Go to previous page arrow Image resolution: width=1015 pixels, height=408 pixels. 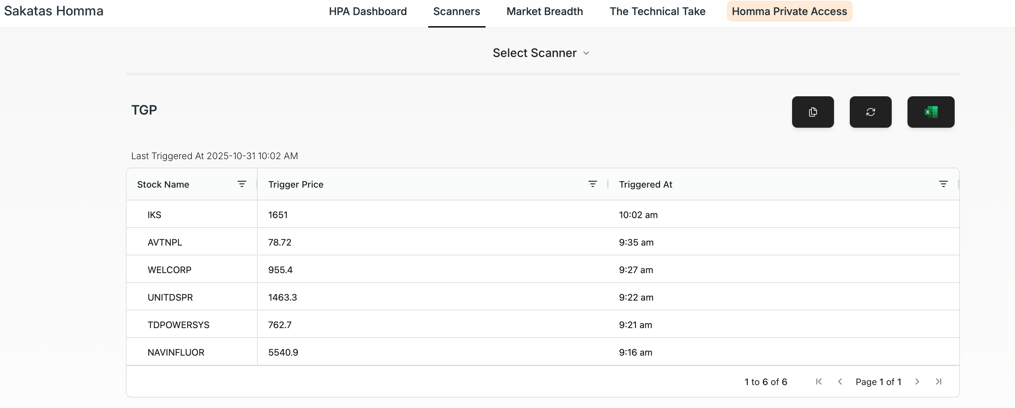840,381
